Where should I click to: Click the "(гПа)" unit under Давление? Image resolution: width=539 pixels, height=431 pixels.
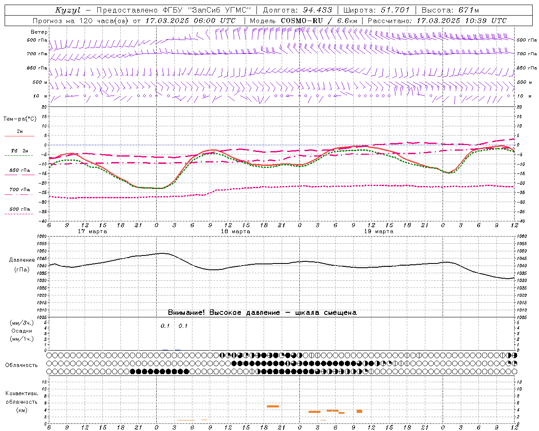click(22, 270)
